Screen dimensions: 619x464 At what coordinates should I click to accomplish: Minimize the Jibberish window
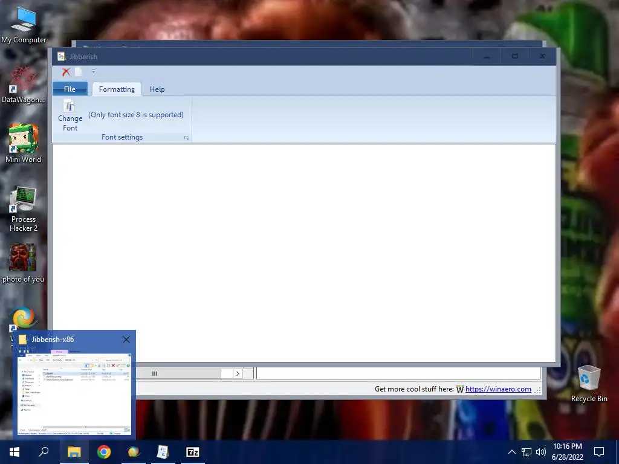pos(487,56)
